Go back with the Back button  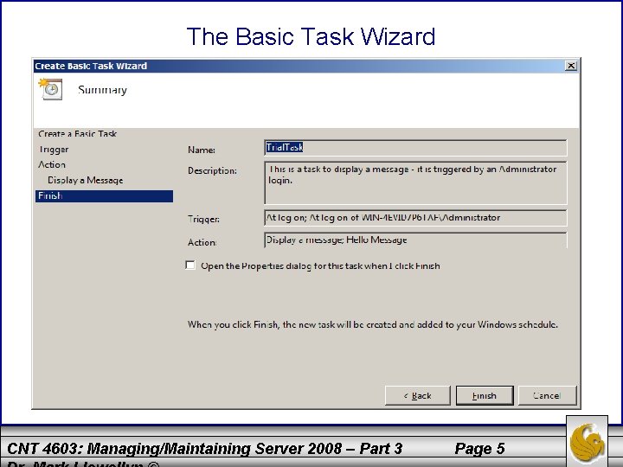click(418, 395)
